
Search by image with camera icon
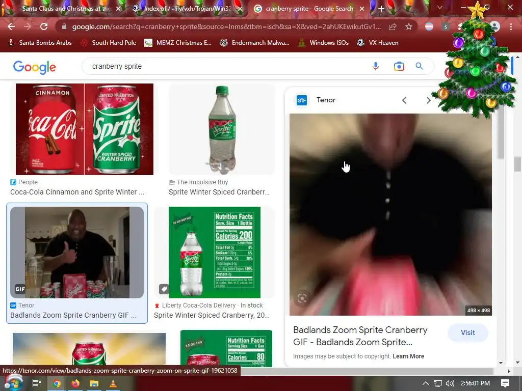tap(399, 66)
